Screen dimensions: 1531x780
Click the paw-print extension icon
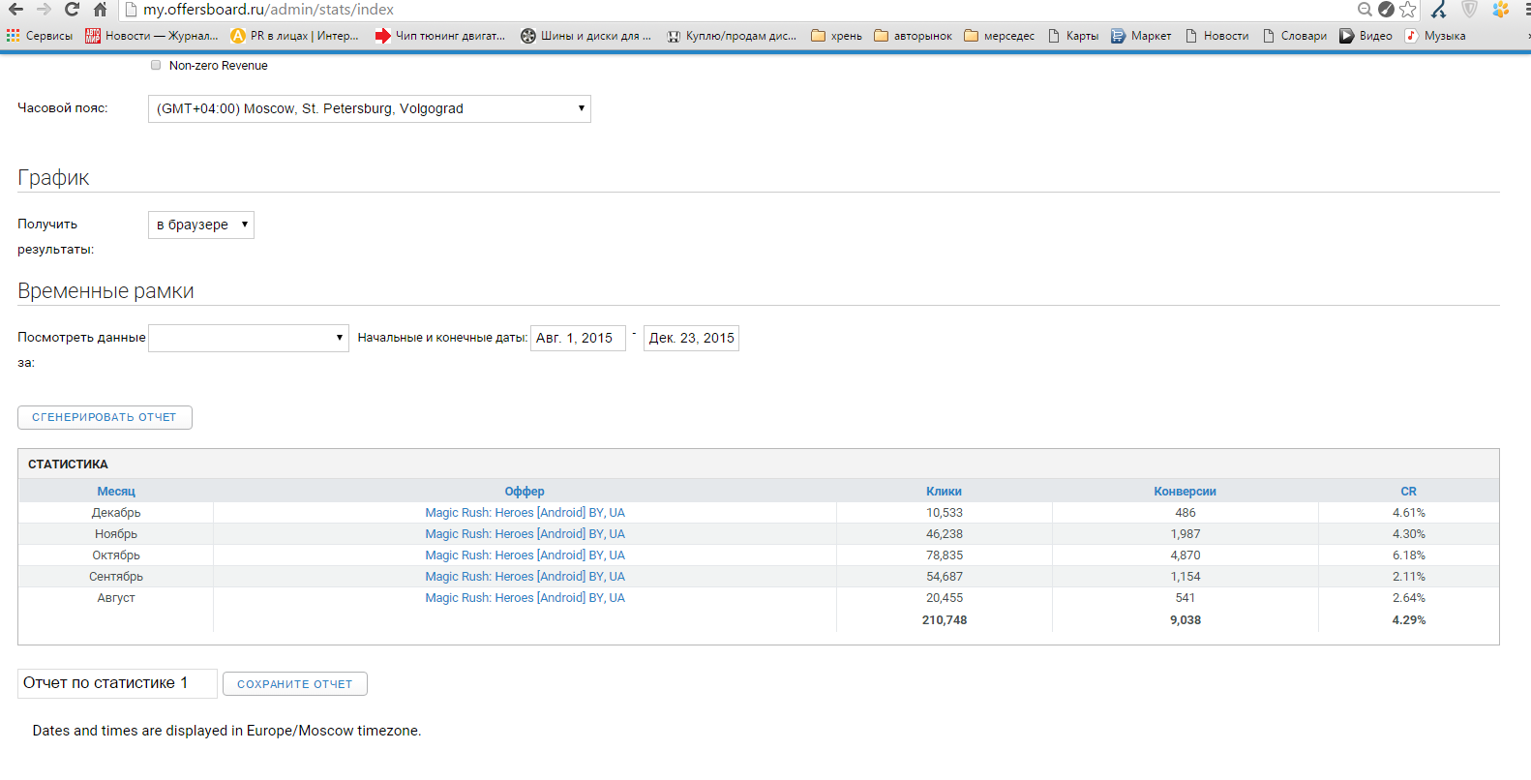coord(1500,10)
